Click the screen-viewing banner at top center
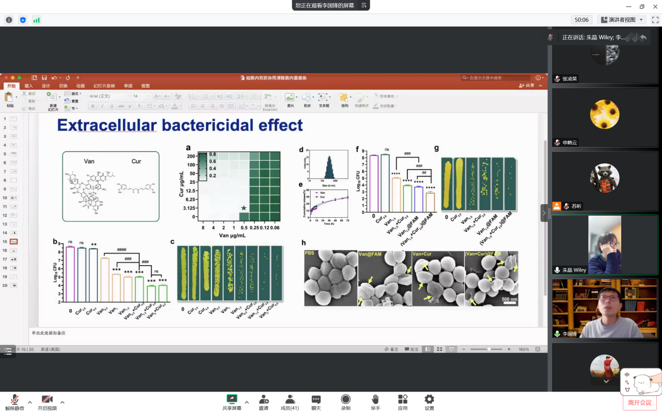This screenshot has height=413, width=662. tap(331, 5)
